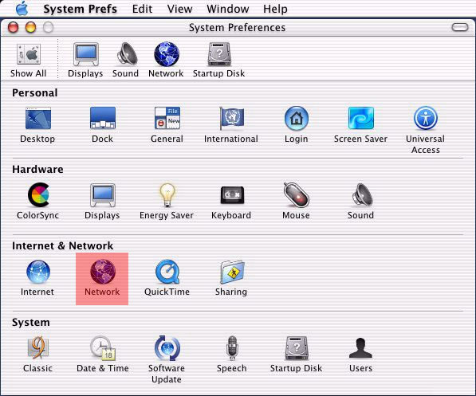Open Startup Disk in the System section
Viewport: 476px width, 396px height.
[297, 355]
